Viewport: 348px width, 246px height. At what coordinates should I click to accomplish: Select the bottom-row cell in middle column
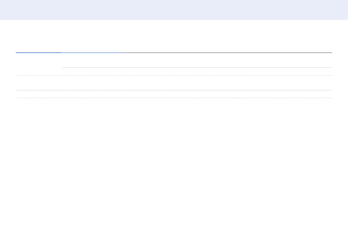tap(92, 94)
